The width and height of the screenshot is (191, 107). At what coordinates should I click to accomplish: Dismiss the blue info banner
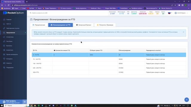coord(183,32)
